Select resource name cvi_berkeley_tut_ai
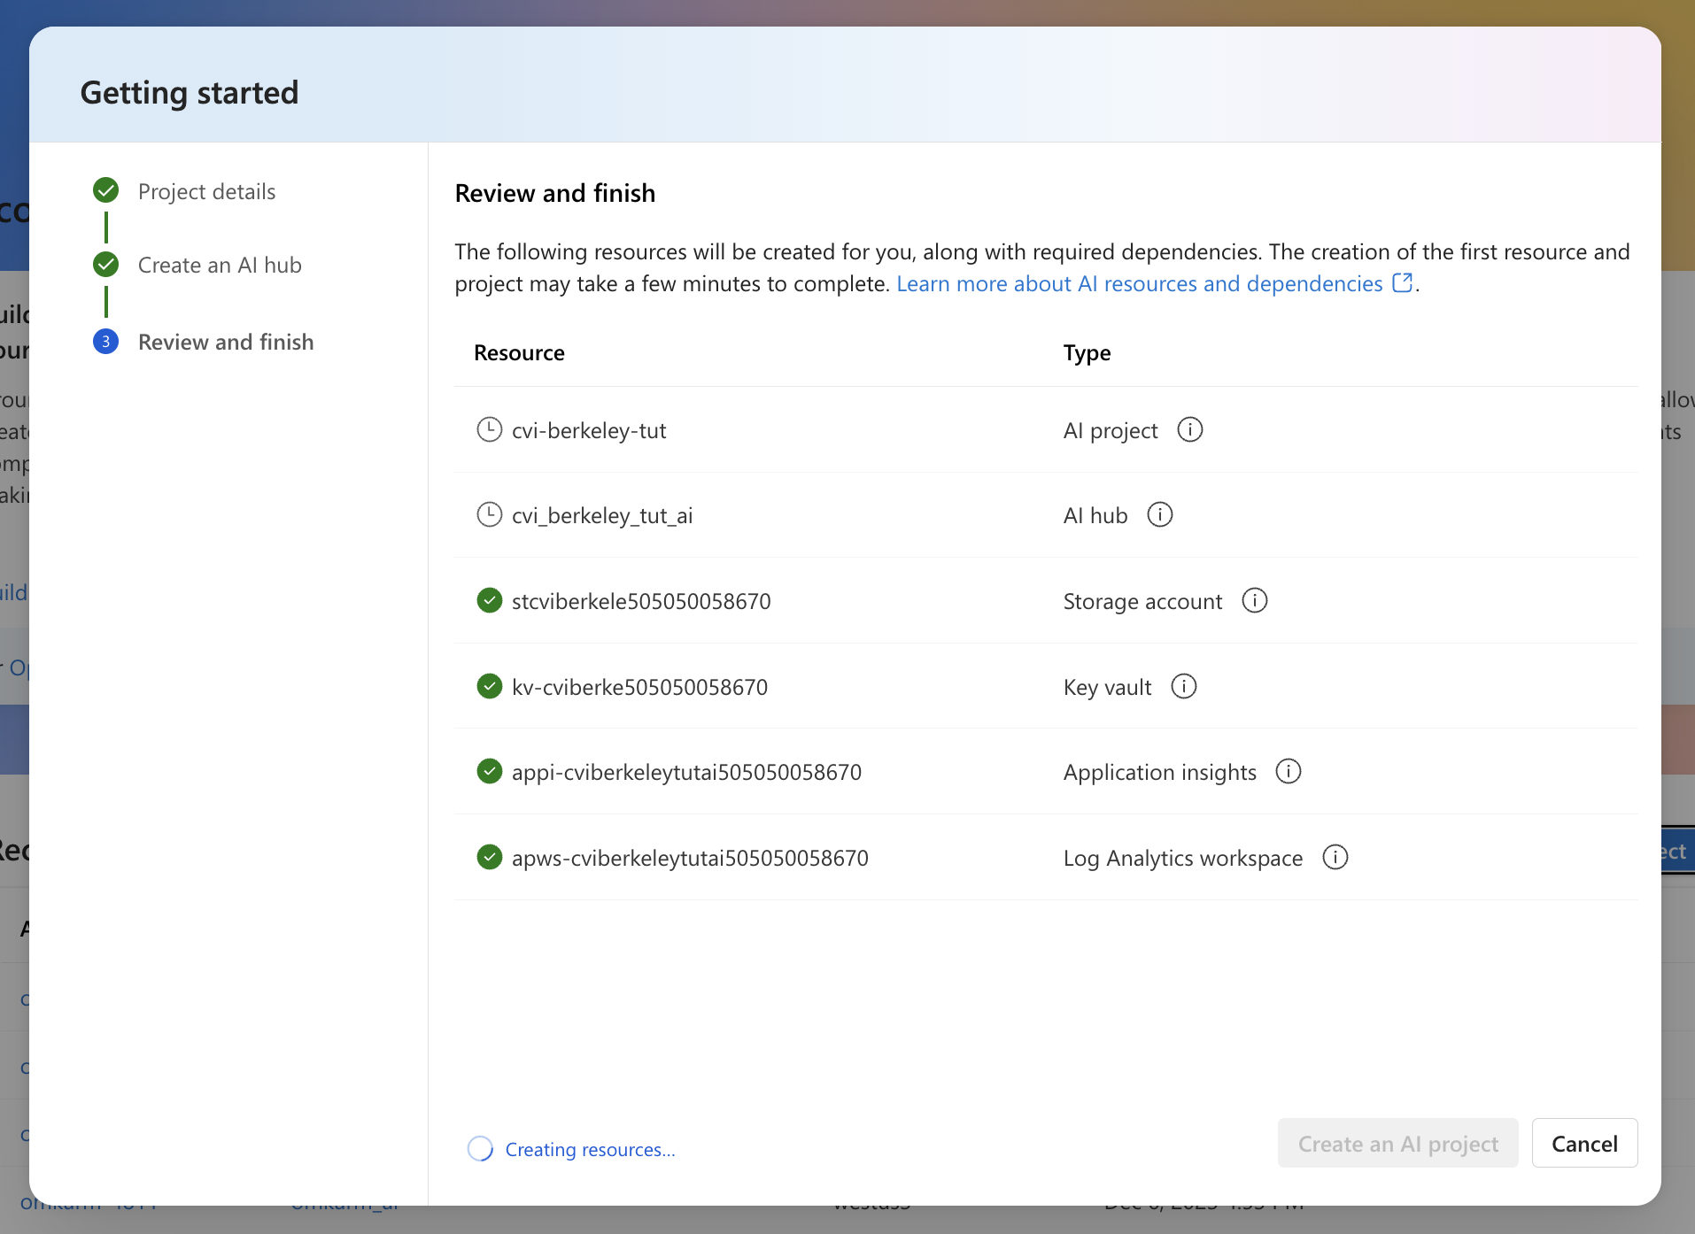 (602, 515)
